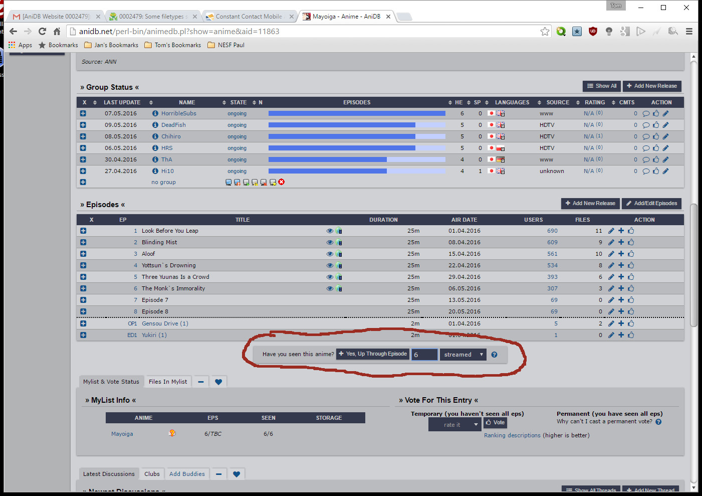
Task: Bookmark this page with the star icon
Action: click(x=545, y=31)
